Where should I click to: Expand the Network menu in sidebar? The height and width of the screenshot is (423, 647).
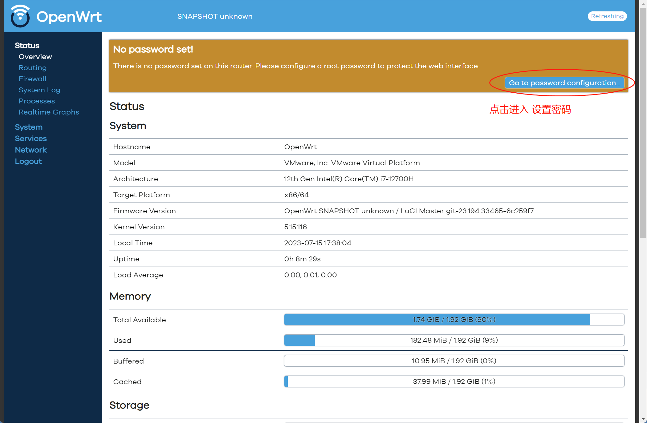click(31, 150)
